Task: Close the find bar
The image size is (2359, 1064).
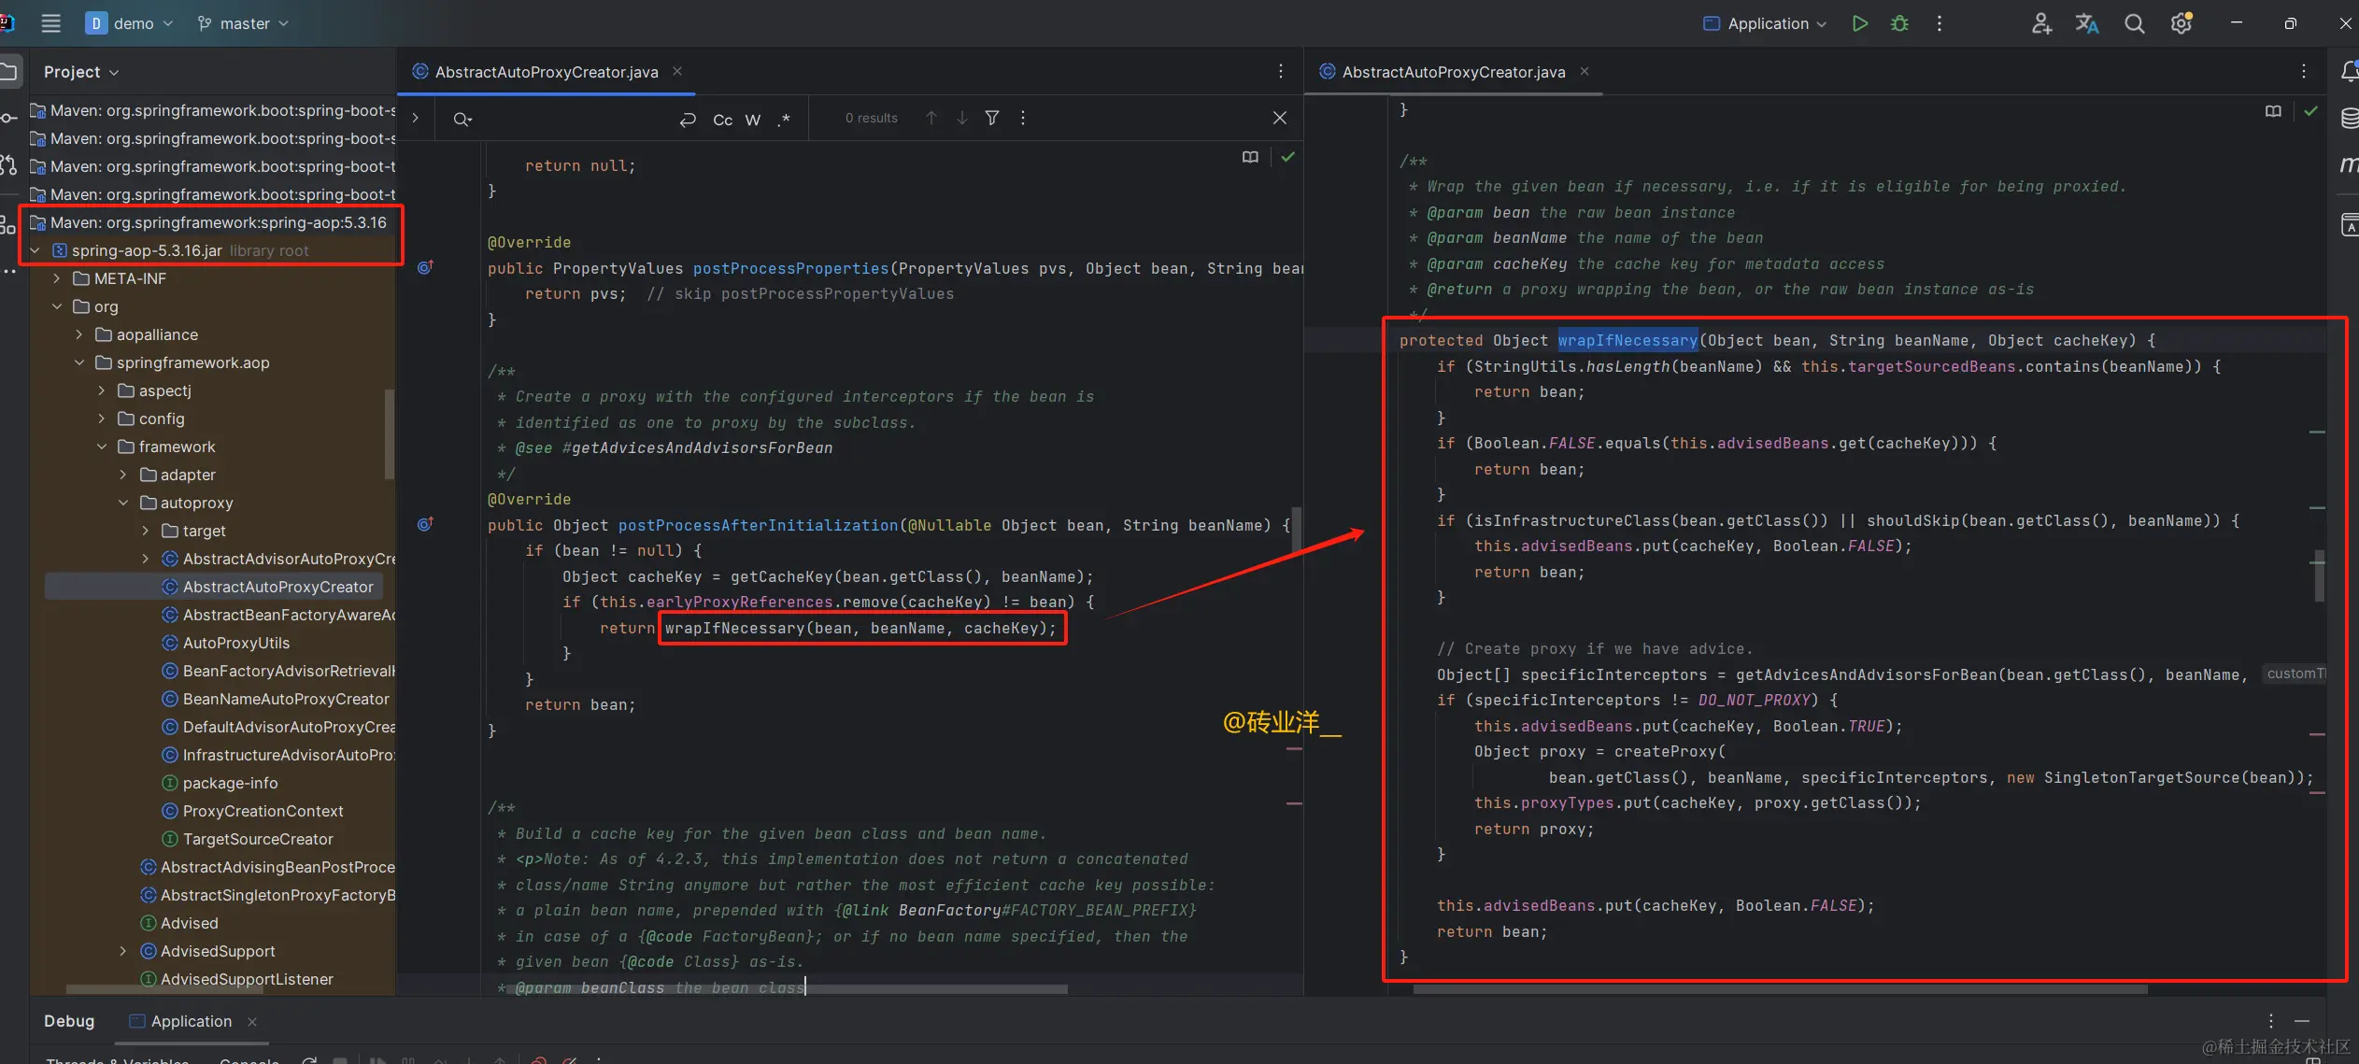Action: [1280, 118]
